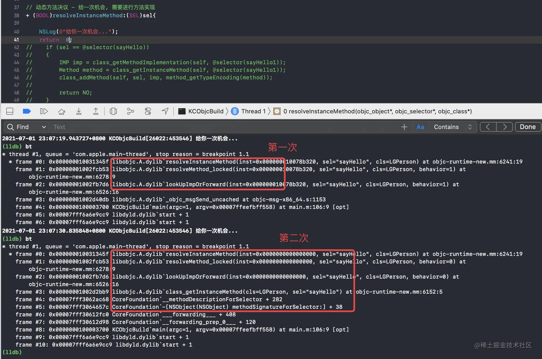Open the Debug Memory Graph tool
This screenshot has height=359, width=542.
[130, 111]
